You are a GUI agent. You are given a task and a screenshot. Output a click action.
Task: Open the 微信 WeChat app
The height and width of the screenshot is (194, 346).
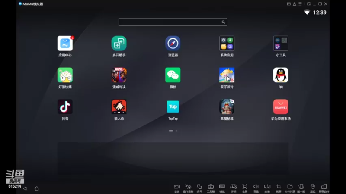pyautogui.click(x=173, y=75)
